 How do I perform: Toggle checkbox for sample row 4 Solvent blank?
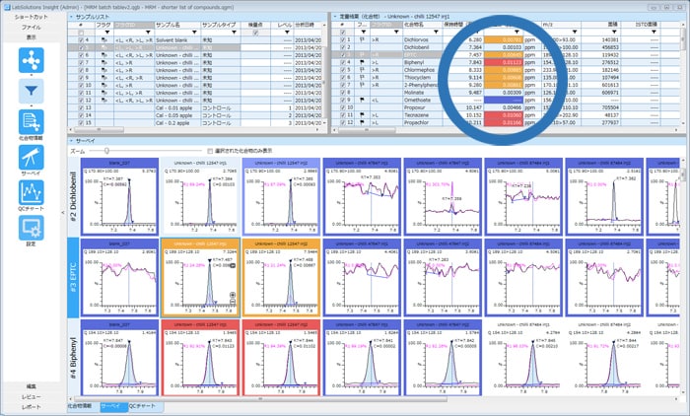tap(81, 40)
